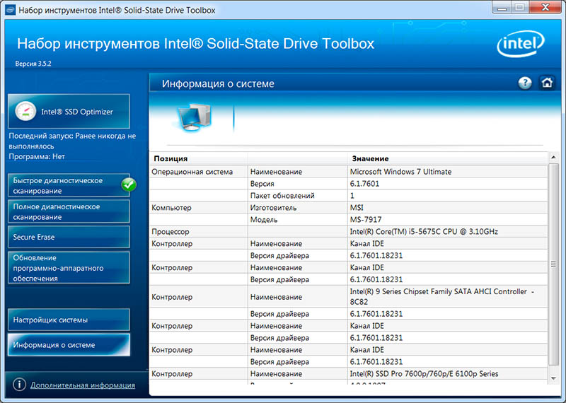Select Информация о системе section
Image resolution: width=566 pixels, height=403 pixels.
click(69, 344)
